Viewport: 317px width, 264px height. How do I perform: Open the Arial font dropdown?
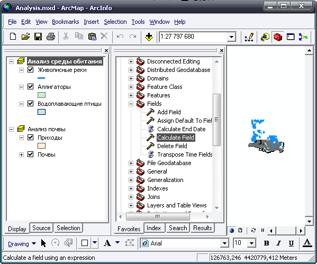pos(224,243)
